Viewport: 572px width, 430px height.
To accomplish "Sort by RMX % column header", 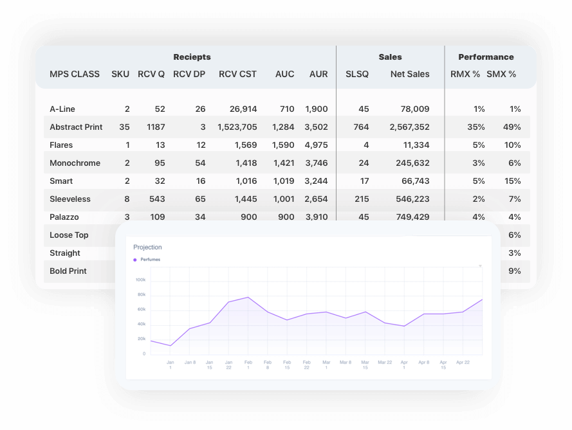I will pyautogui.click(x=465, y=74).
